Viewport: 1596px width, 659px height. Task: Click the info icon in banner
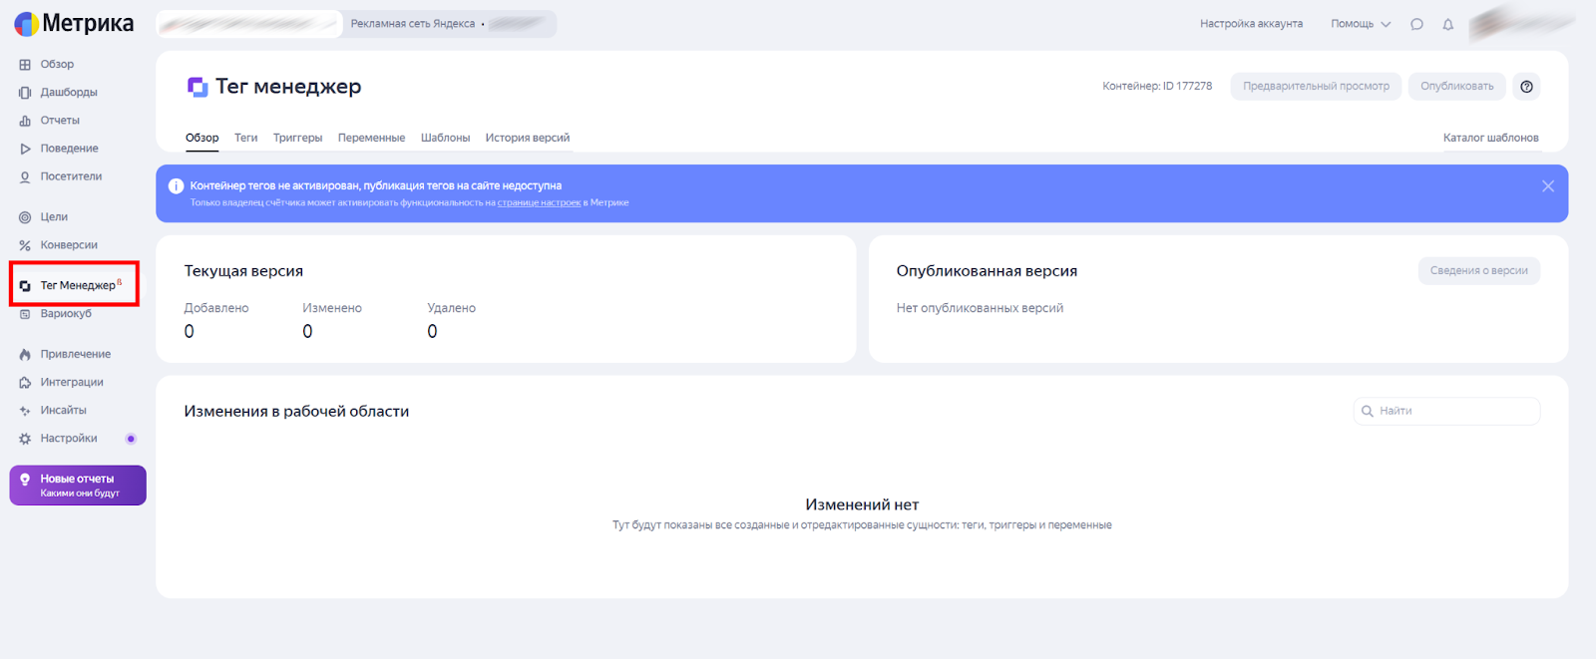[x=177, y=186]
